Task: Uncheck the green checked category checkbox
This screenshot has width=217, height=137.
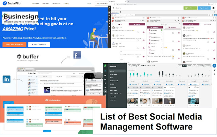Action: 161,30
